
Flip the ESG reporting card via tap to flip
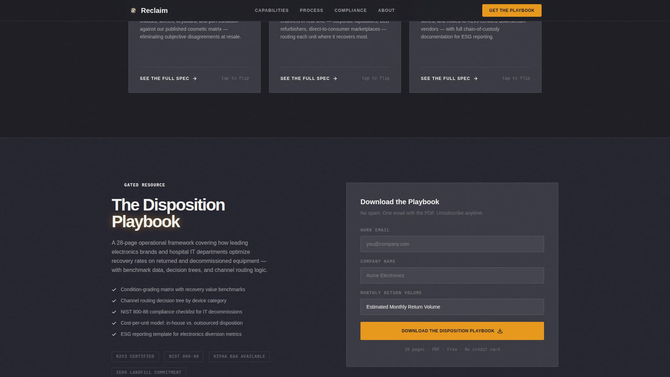click(x=516, y=78)
